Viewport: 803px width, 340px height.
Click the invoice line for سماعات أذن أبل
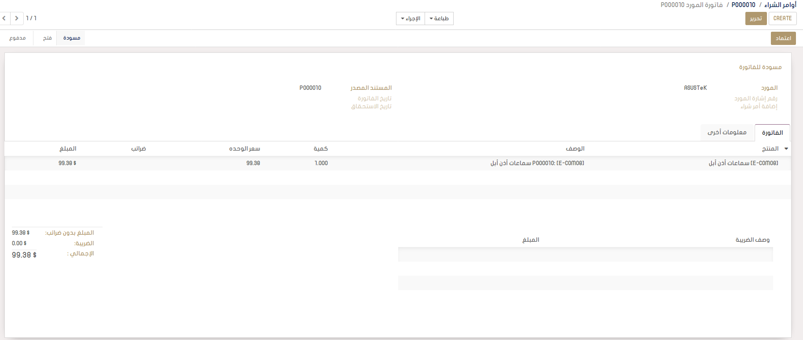pos(537,163)
